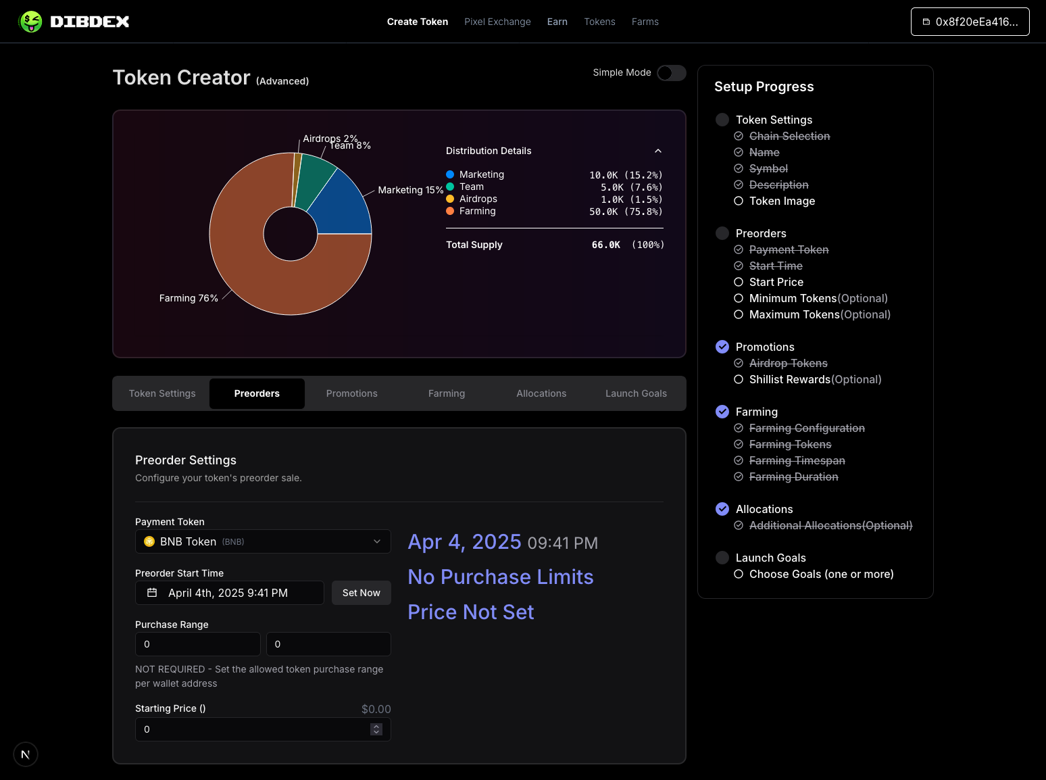Click the BNB coin icon in Payment Token
1046x780 pixels.
[149, 541]
